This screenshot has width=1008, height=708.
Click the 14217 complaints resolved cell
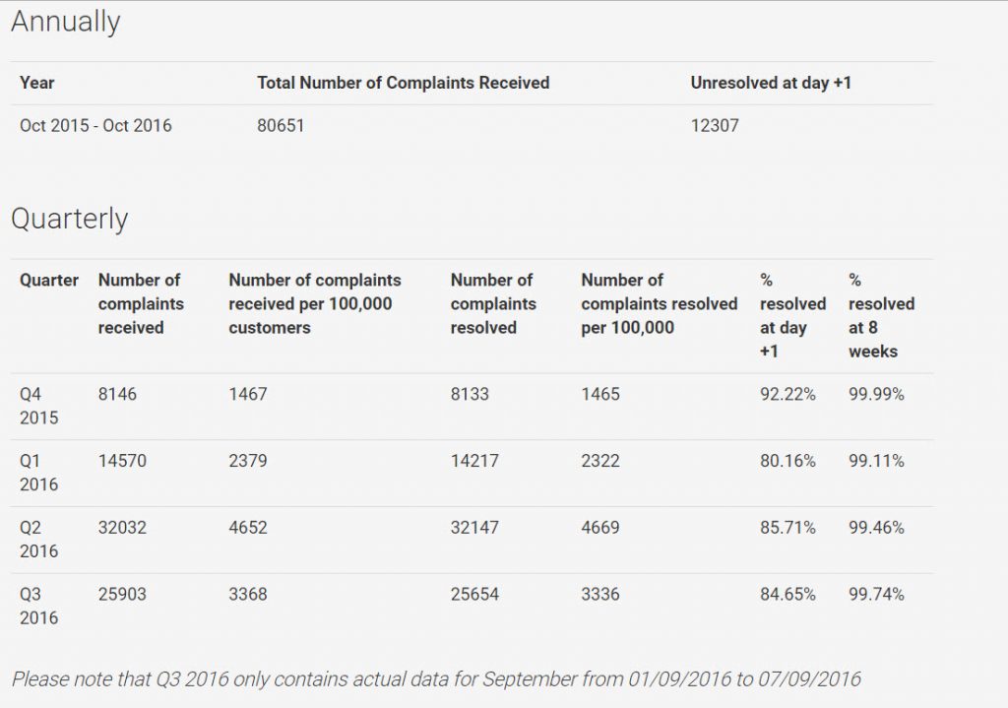[x=474, y=461]
